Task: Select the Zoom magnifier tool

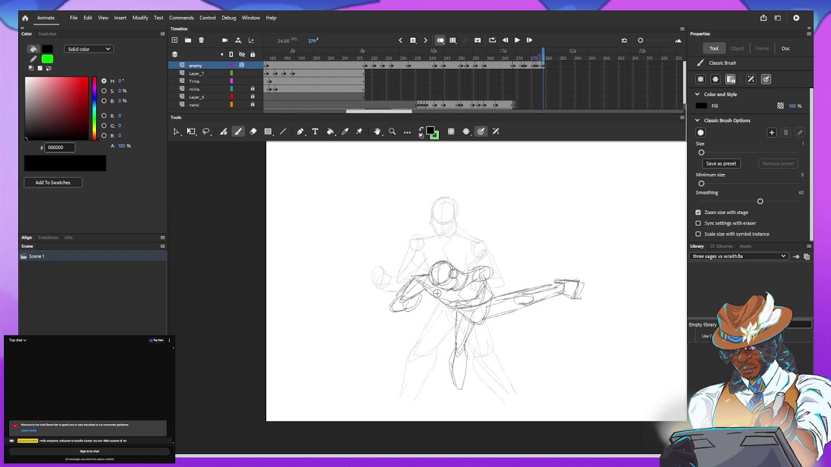Action: [392, 132]
